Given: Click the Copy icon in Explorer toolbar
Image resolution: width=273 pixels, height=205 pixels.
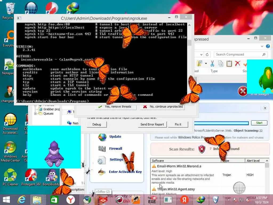Looking at the screenshot, I should click(220, 64).
